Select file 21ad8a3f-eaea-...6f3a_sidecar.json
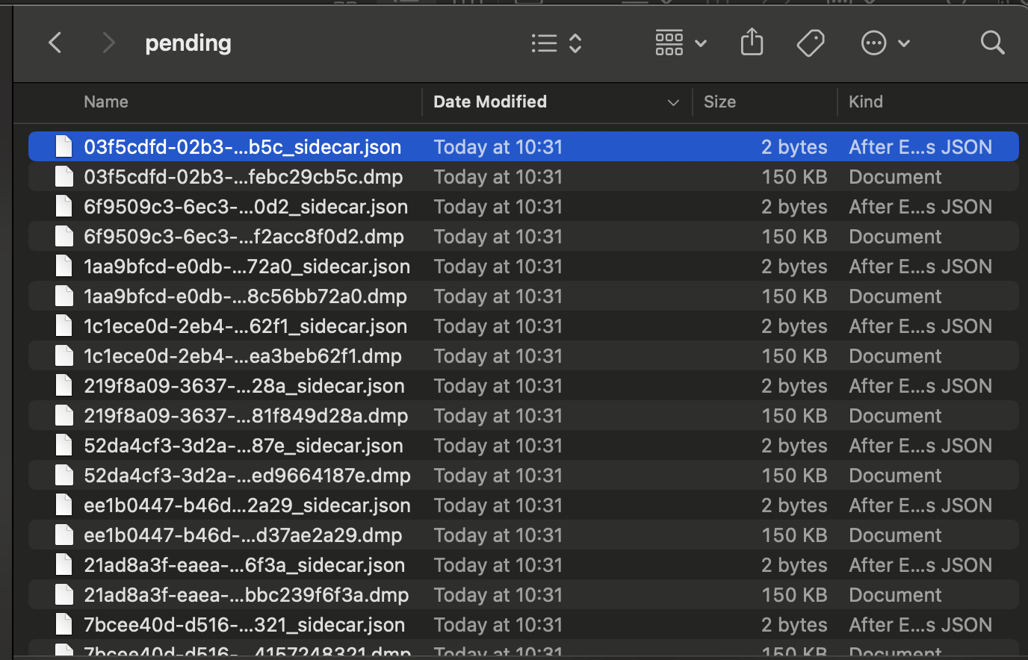Viewport: 1028px width, 660px height. point(524,564)
